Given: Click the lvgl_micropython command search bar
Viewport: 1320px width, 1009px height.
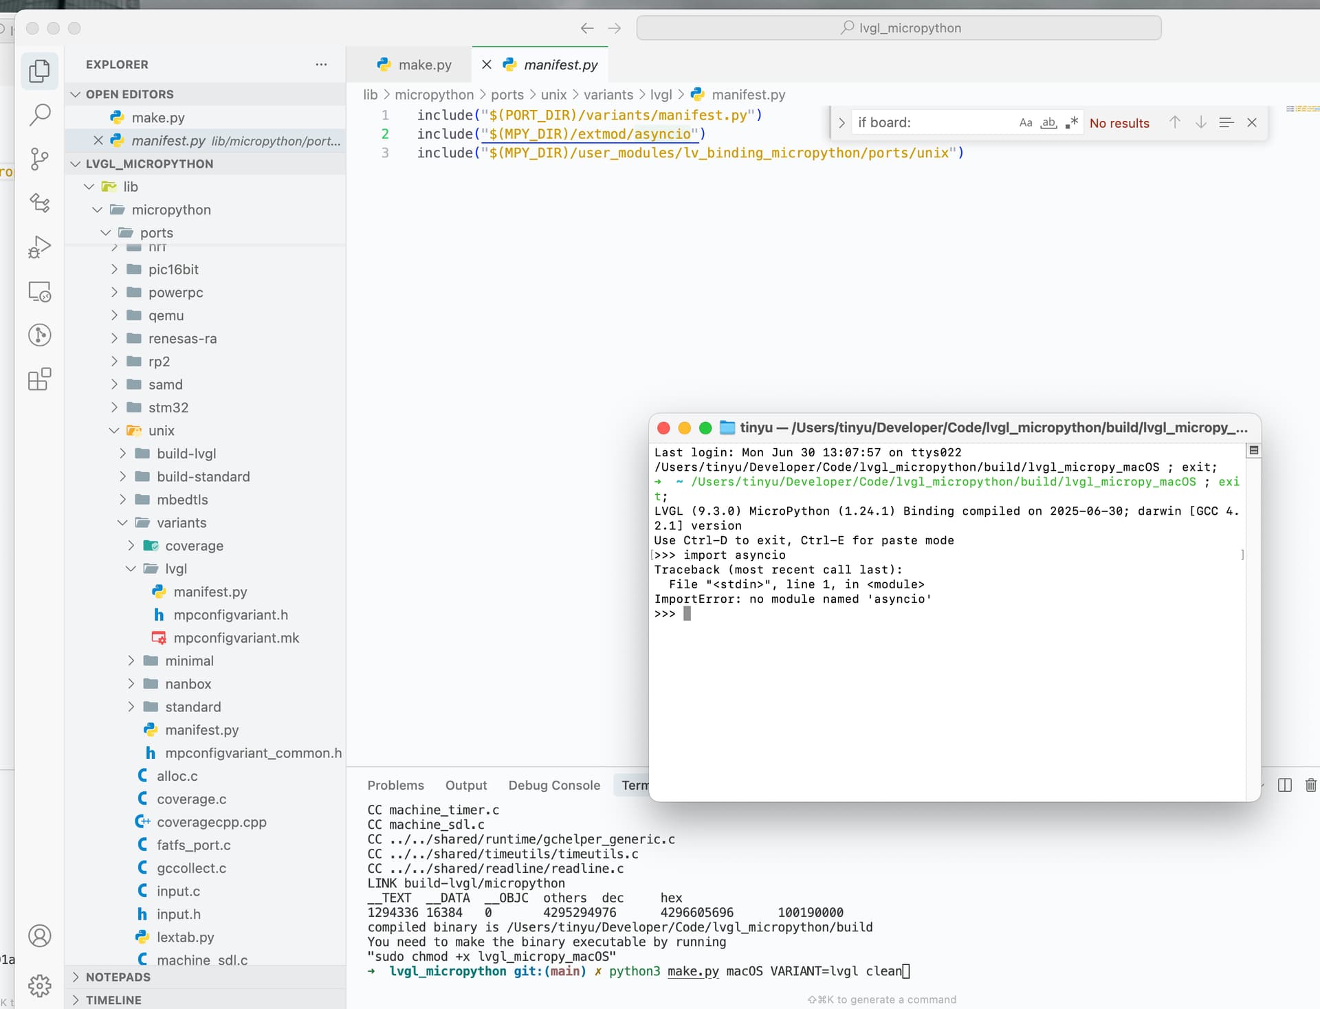Looking at the screenshot, I should [899, 28].
